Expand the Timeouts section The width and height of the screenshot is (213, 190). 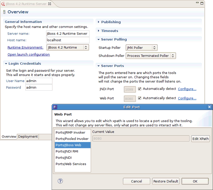pos(109,31)
